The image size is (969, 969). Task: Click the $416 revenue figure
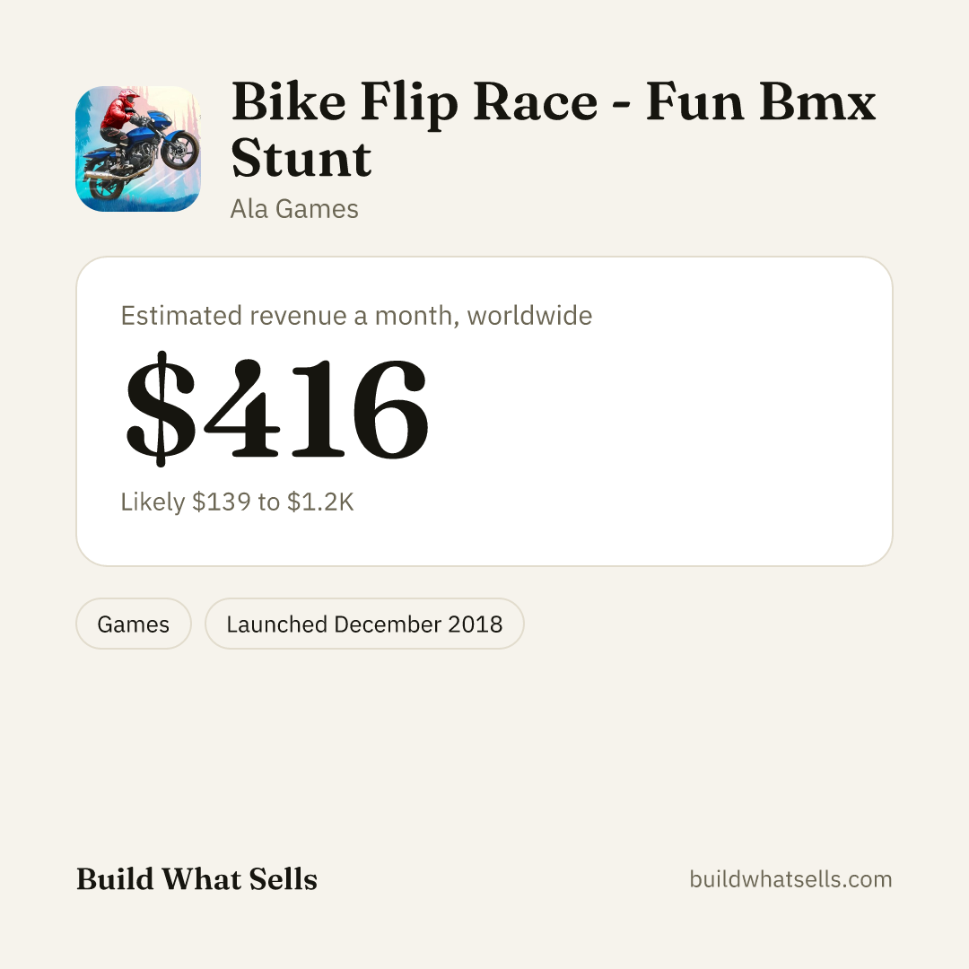pos(277,408)
